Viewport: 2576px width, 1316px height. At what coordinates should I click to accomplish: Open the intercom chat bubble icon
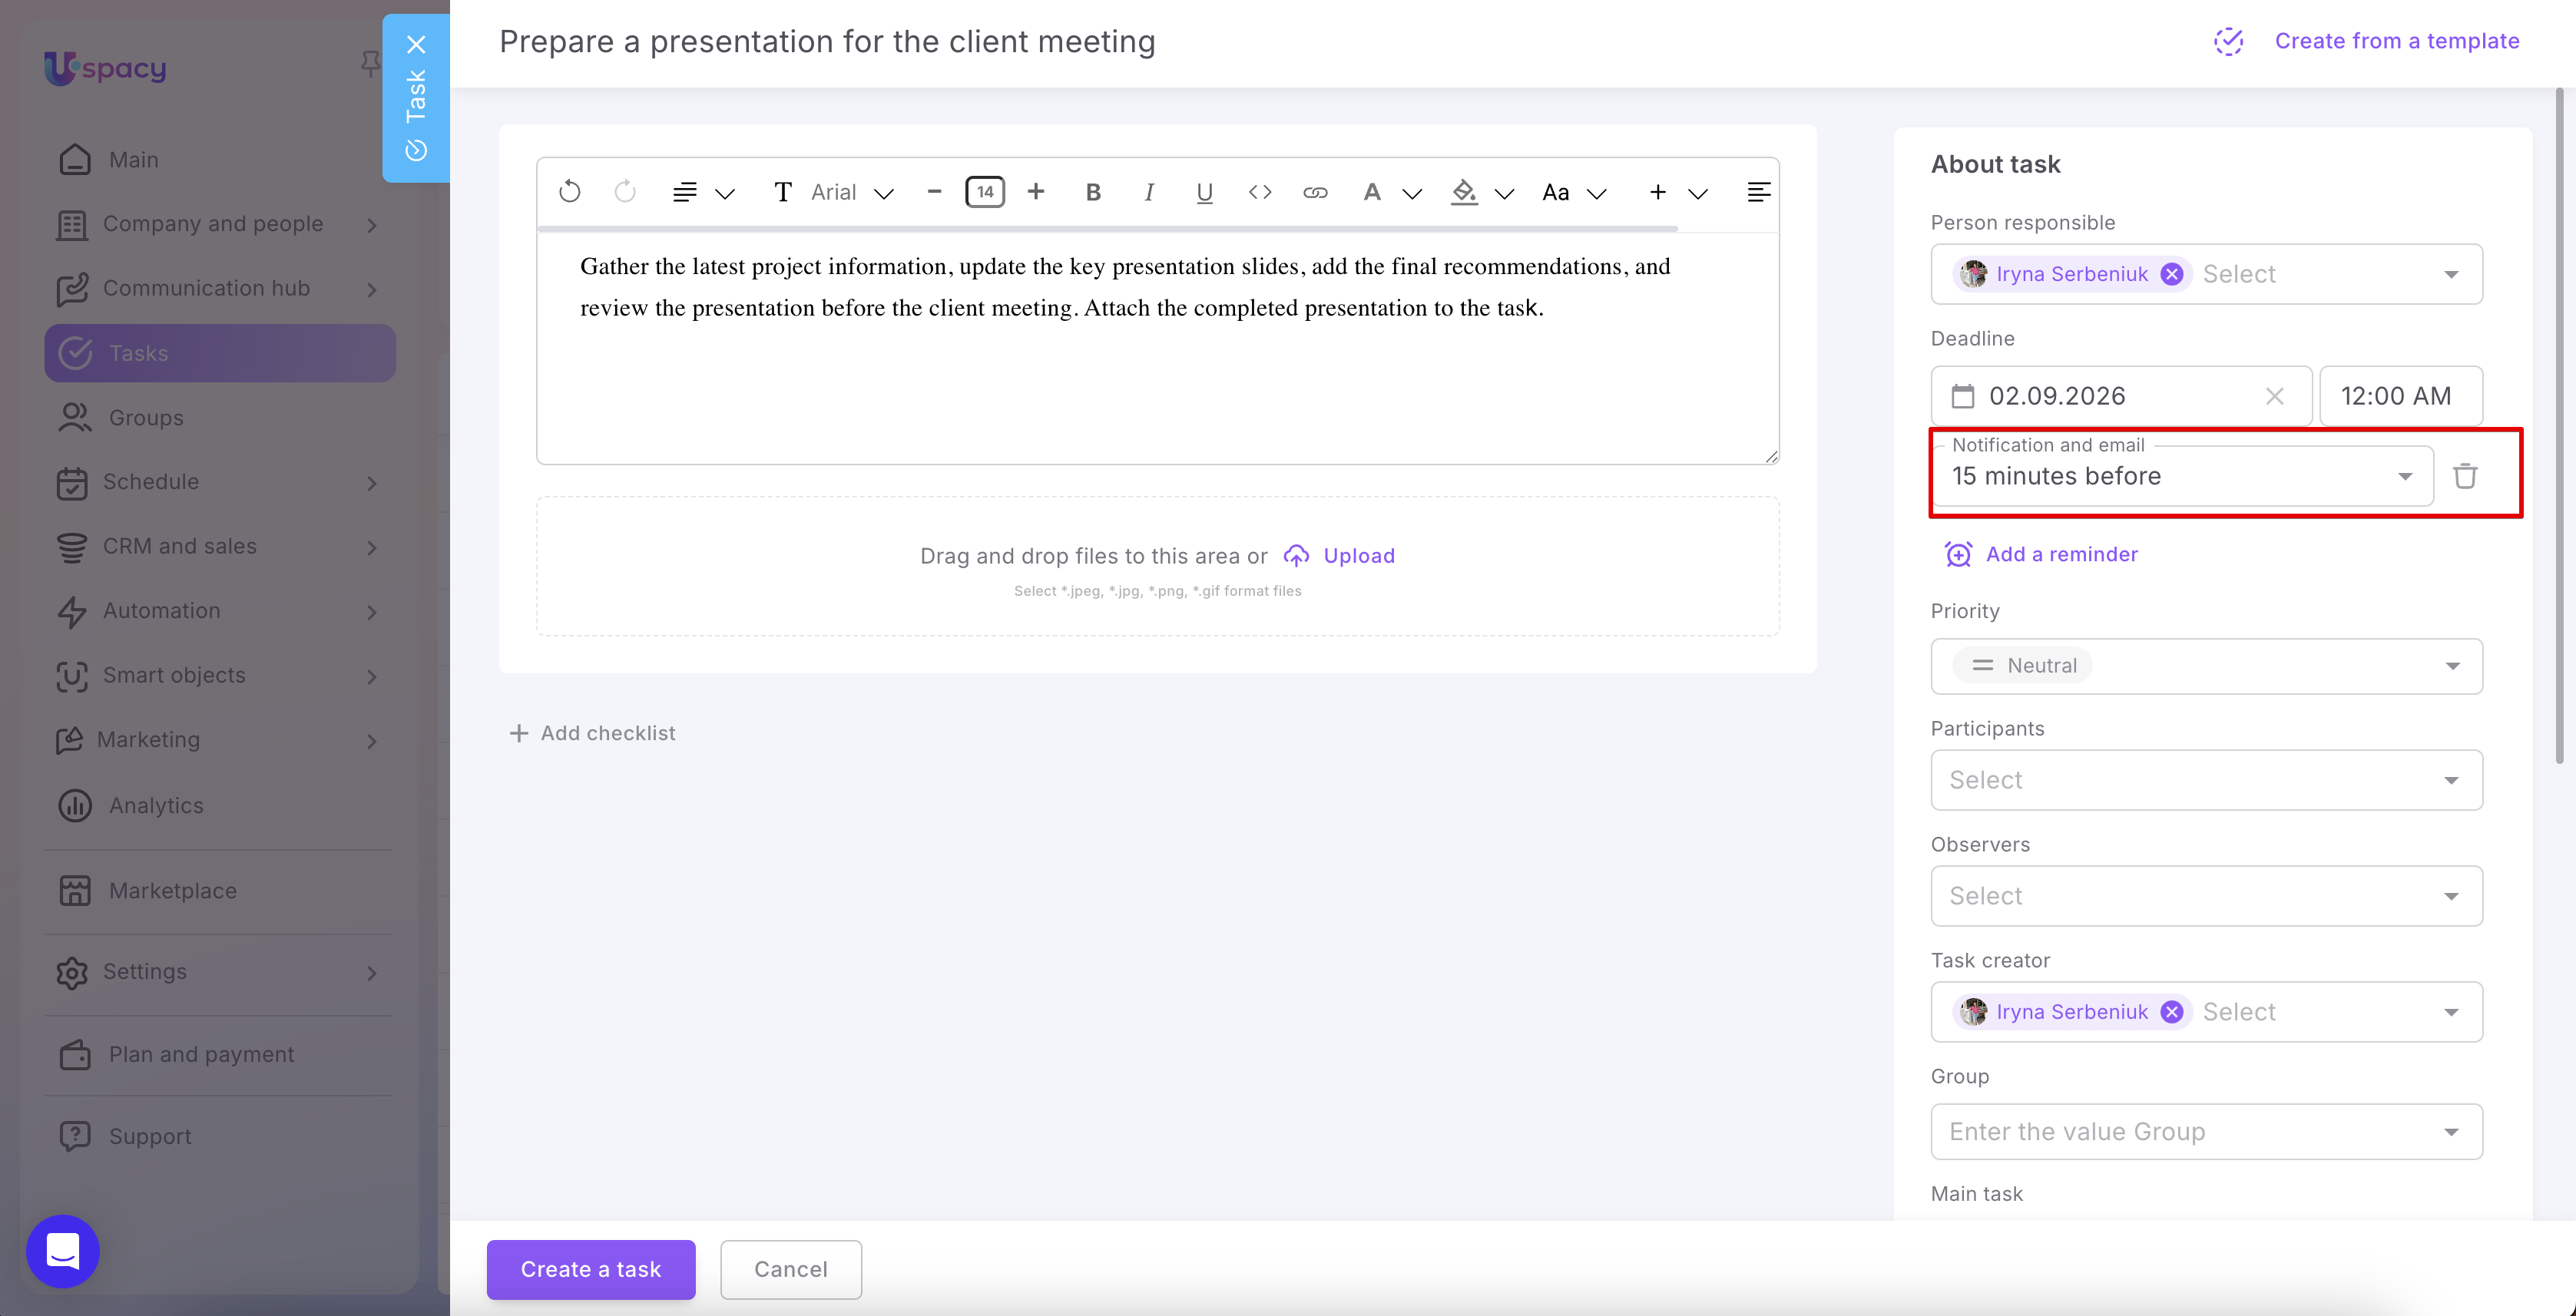tap(63, 1251)
